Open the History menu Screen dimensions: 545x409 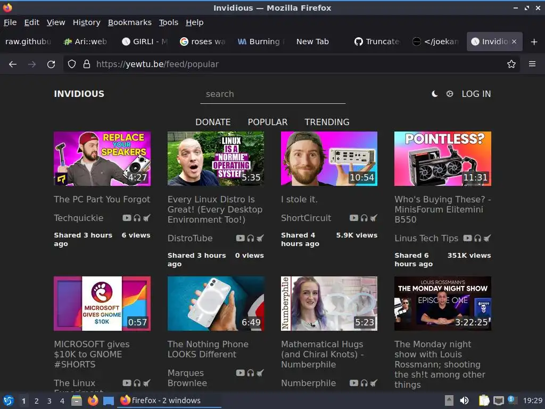click(87, 22)
